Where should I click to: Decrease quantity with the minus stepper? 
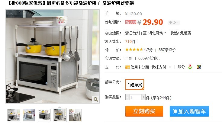[x=127, y=97]
